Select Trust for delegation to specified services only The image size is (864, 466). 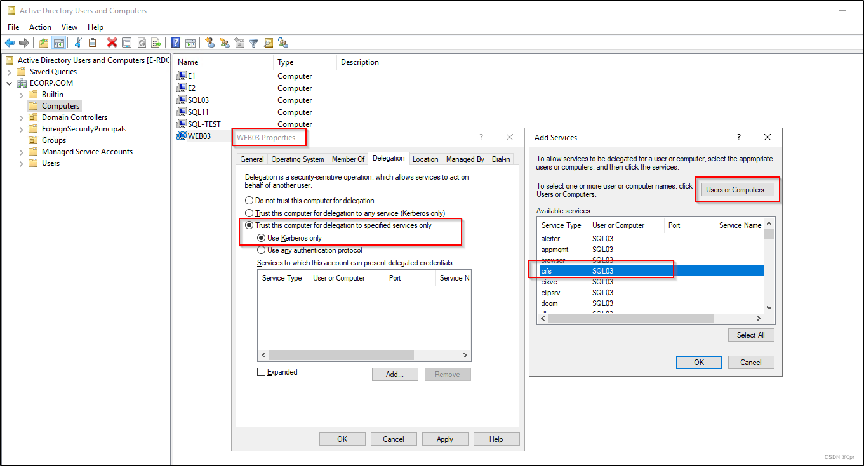pos(249,225)
